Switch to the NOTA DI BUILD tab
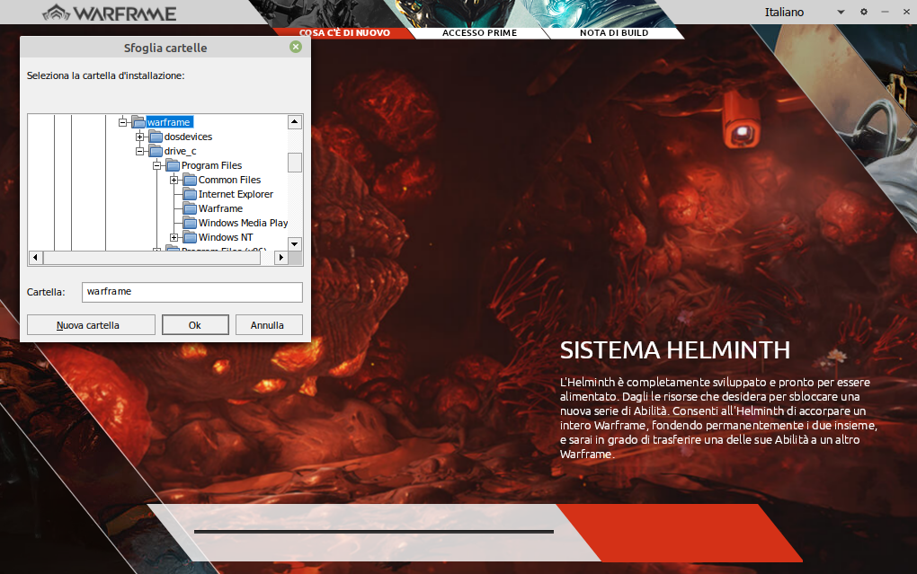917x574 pixels. point(614,32)
